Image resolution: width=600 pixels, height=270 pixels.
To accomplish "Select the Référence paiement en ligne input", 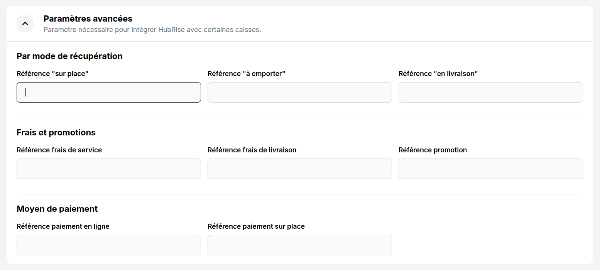I will click(x=108, y=245).
